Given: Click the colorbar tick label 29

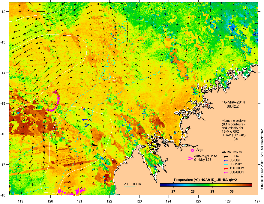Looking at the screenshot, I should pos(212,191).
